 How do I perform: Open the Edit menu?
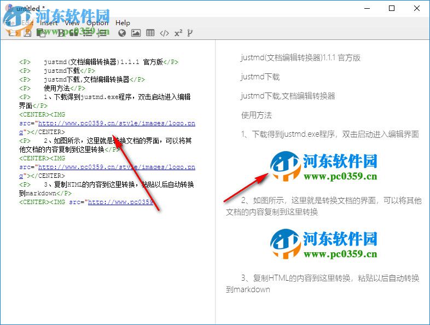27,23
